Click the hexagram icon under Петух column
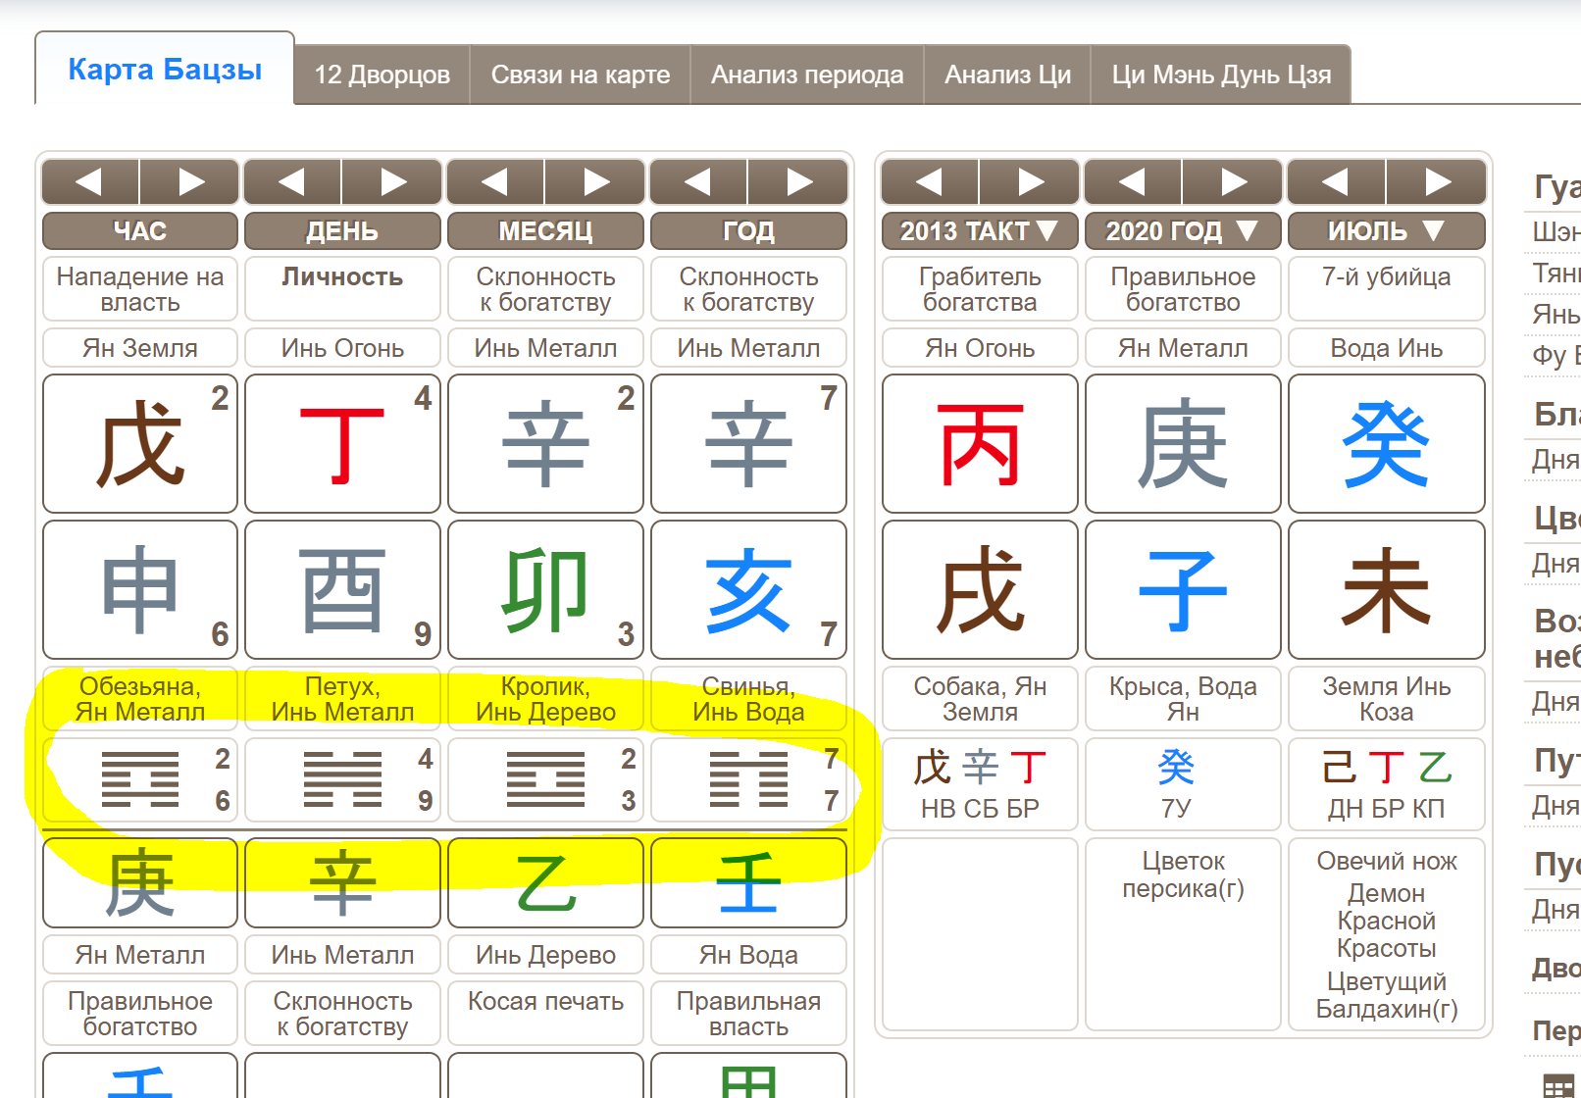 342,779
